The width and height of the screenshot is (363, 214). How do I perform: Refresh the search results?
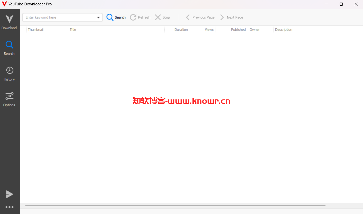140,17
